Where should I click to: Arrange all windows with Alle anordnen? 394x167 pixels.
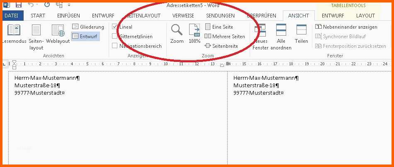point(281,37)
